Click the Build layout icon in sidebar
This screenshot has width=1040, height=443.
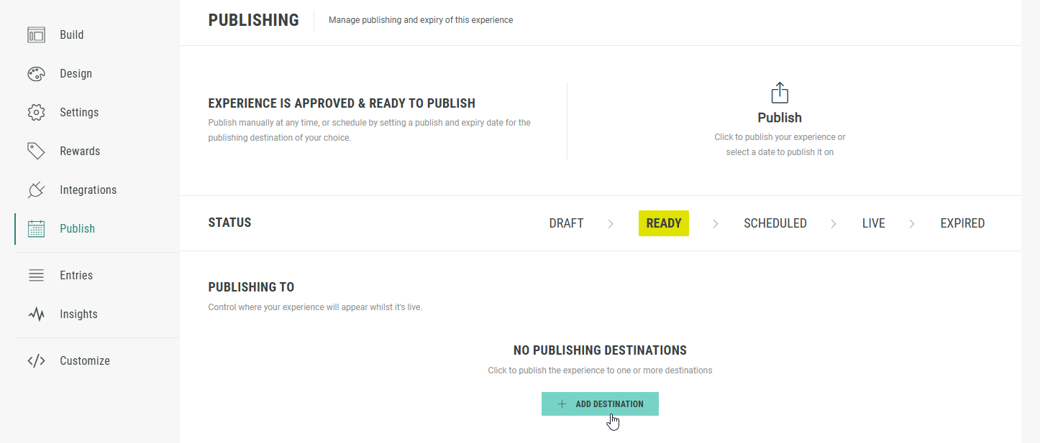(36, 34)
